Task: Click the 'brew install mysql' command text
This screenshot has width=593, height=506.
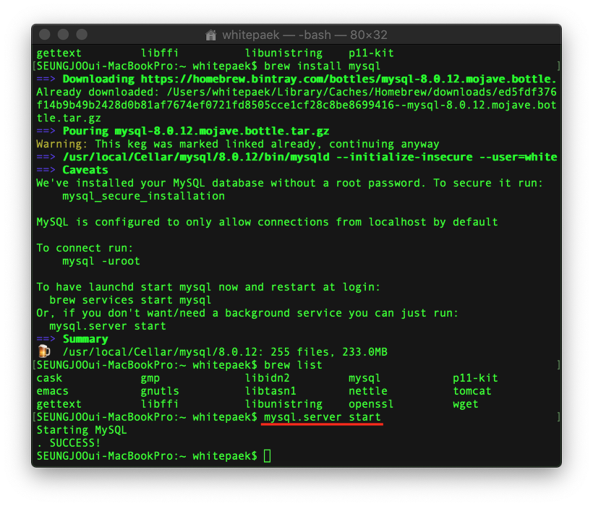Action: 322,66
